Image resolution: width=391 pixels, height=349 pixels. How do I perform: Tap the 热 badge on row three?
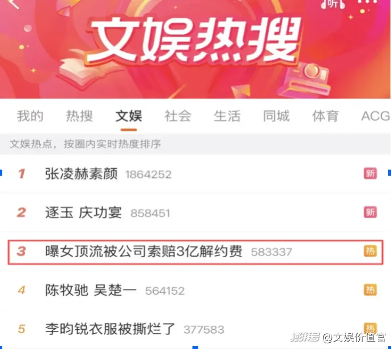click(370, 251)
